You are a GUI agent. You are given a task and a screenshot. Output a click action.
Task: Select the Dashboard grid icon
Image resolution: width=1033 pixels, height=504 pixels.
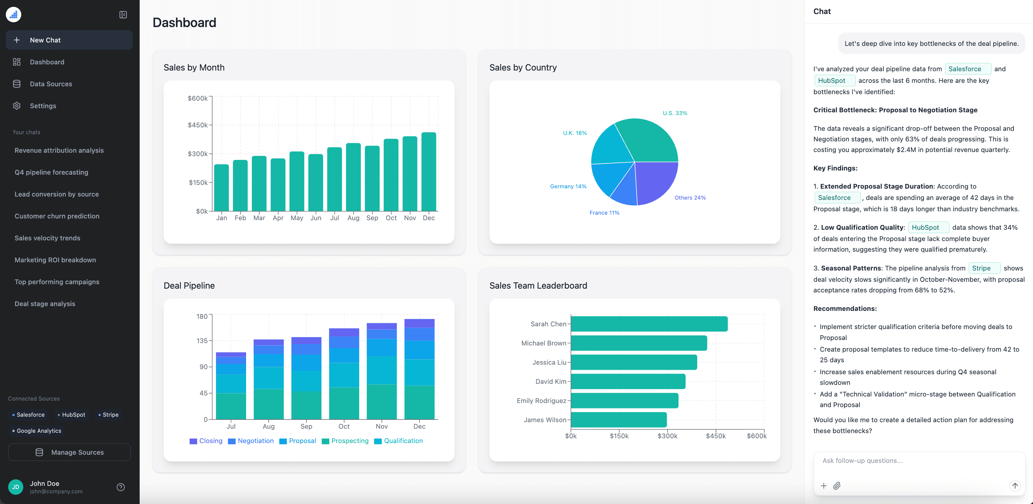(x=16, y=62)
